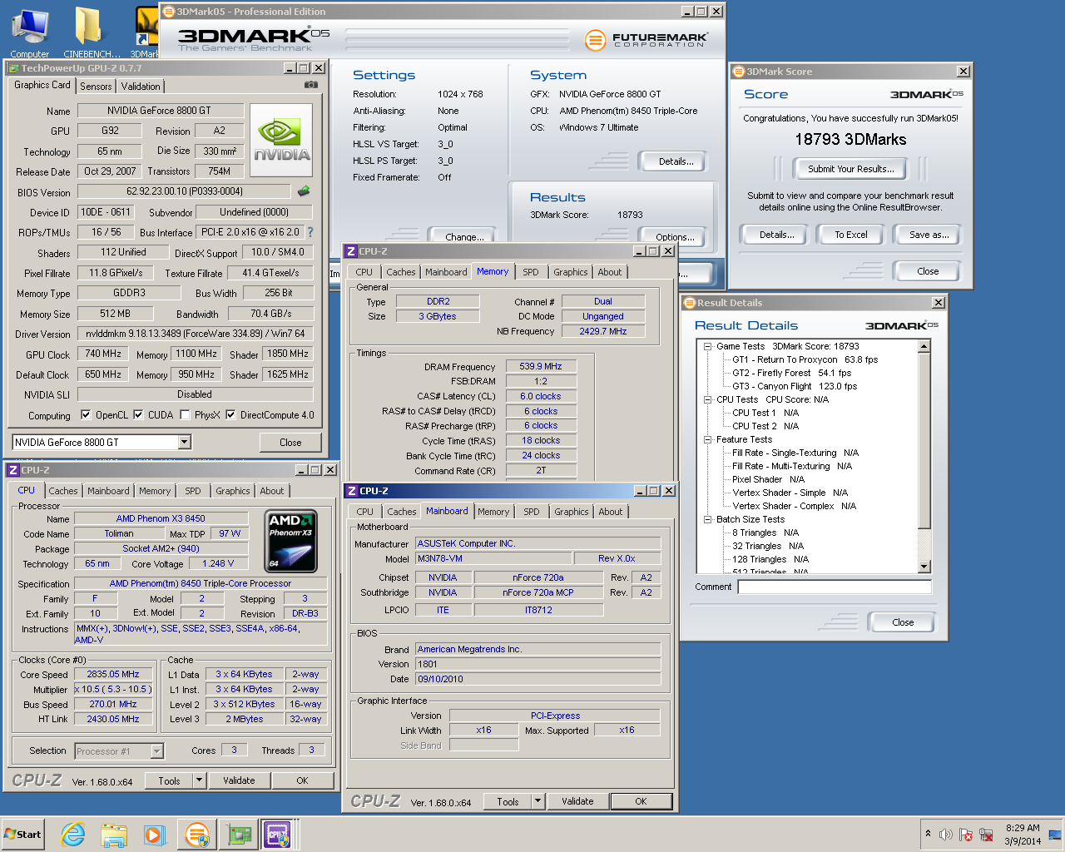The height and width of the screenshot is (852, 1065).
Task: Open Tools dropdown arrow in CPU-Z Mainboard window
Action: (537, 801)
